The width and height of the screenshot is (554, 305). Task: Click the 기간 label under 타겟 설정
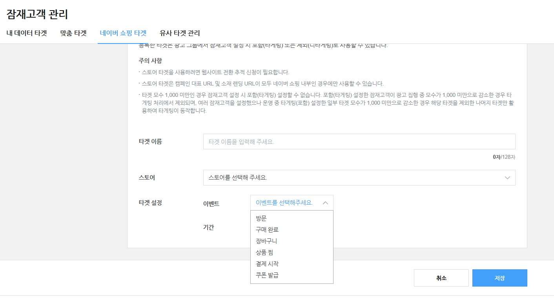[208, 227]
